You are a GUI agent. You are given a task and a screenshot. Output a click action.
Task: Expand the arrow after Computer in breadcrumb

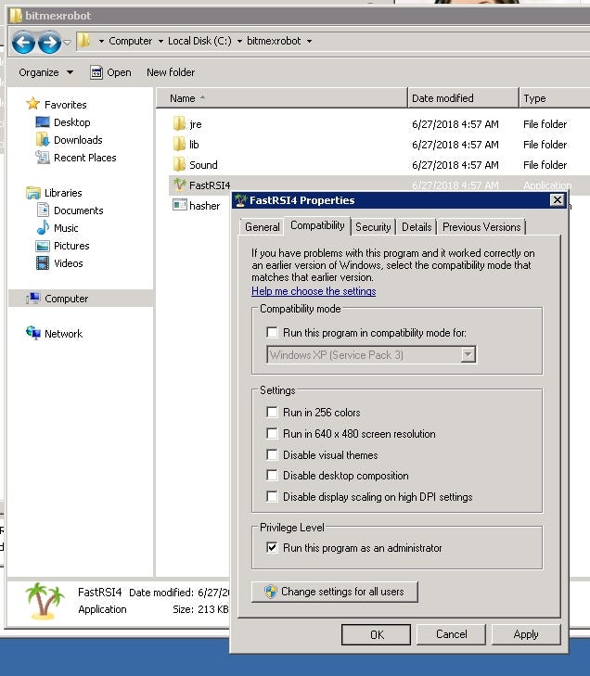[x=160, y=41]
